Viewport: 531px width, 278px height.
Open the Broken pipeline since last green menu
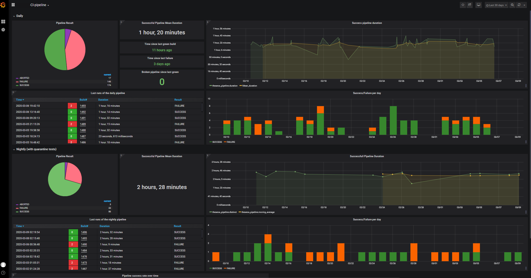coord(160,72)
